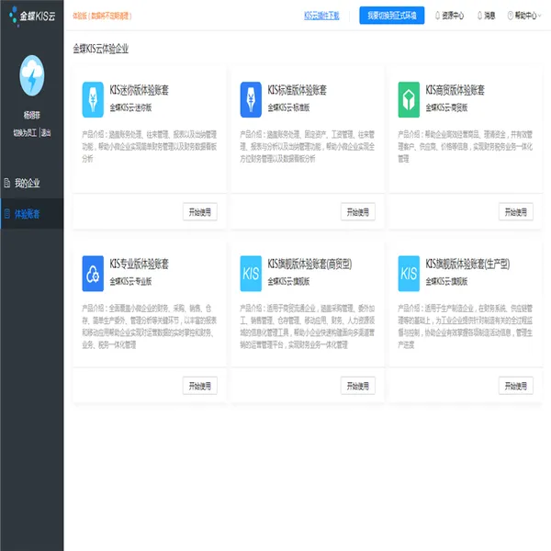Click the 帮助中心 question mark icon

[x=511, y=16]
